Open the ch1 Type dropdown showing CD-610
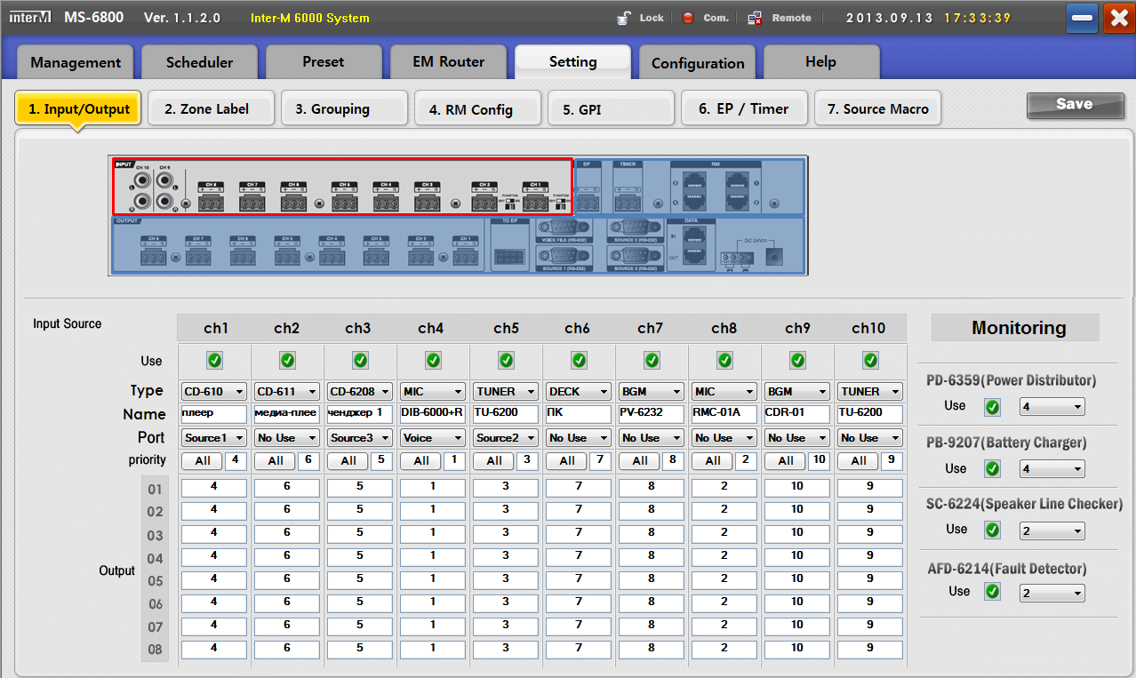Image resolution: width=1136 pixels, height=678 pixels. [214, 392]
